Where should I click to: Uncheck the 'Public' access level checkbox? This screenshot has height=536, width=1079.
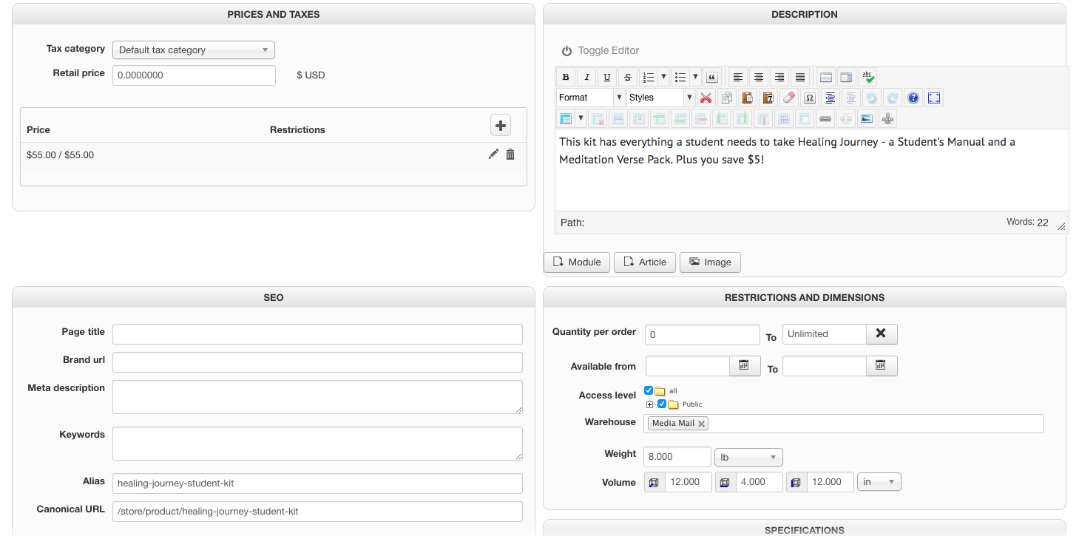click(x=662, y=404)
